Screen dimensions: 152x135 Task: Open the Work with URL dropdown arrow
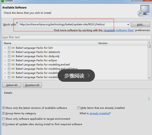128,24
